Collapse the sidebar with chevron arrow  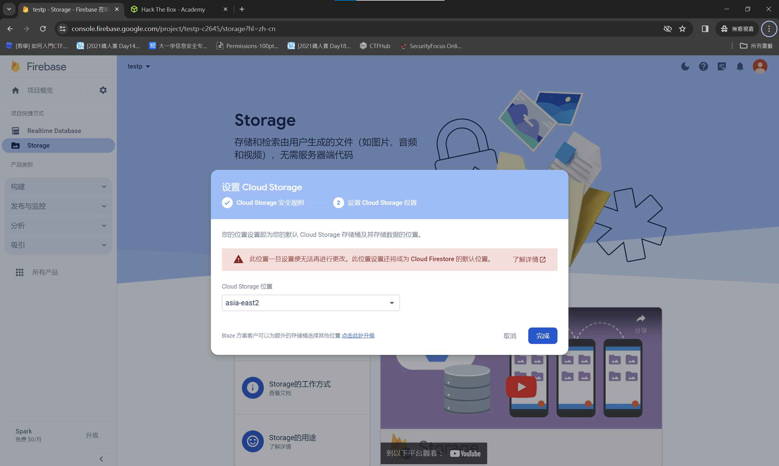click(x=101, y=459)
